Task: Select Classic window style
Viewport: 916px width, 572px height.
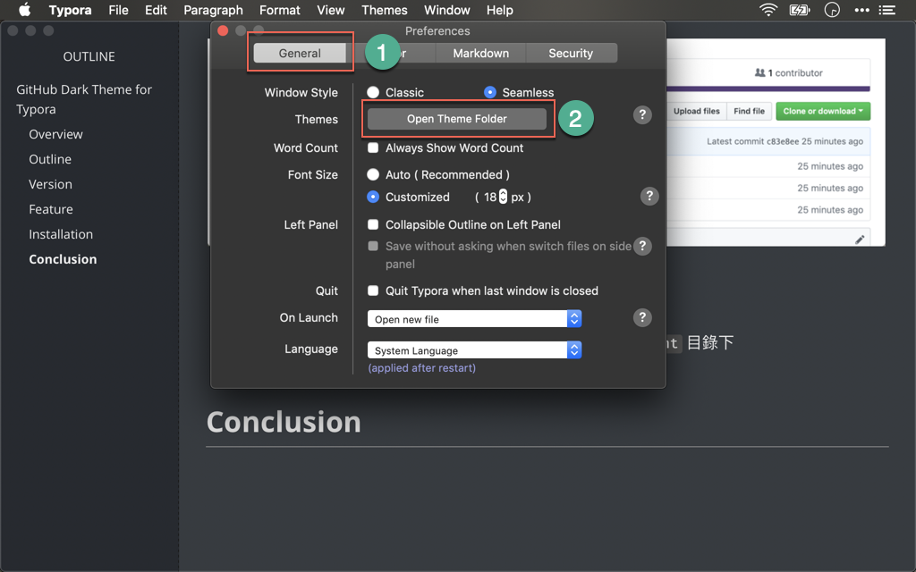Action: (373, 92)
